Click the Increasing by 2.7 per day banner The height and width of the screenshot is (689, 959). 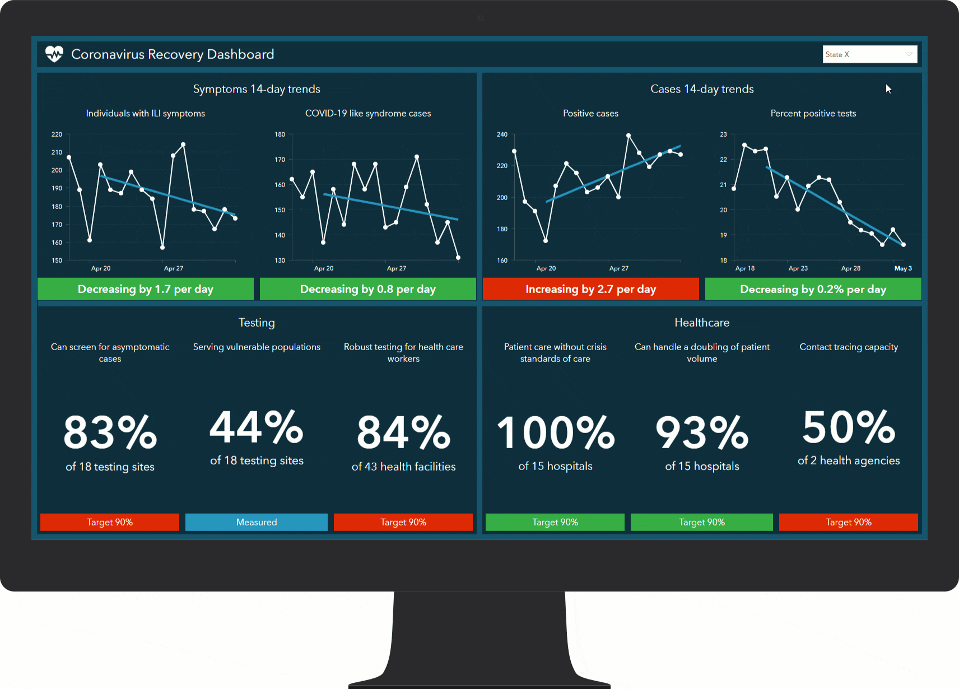[590, 289]
